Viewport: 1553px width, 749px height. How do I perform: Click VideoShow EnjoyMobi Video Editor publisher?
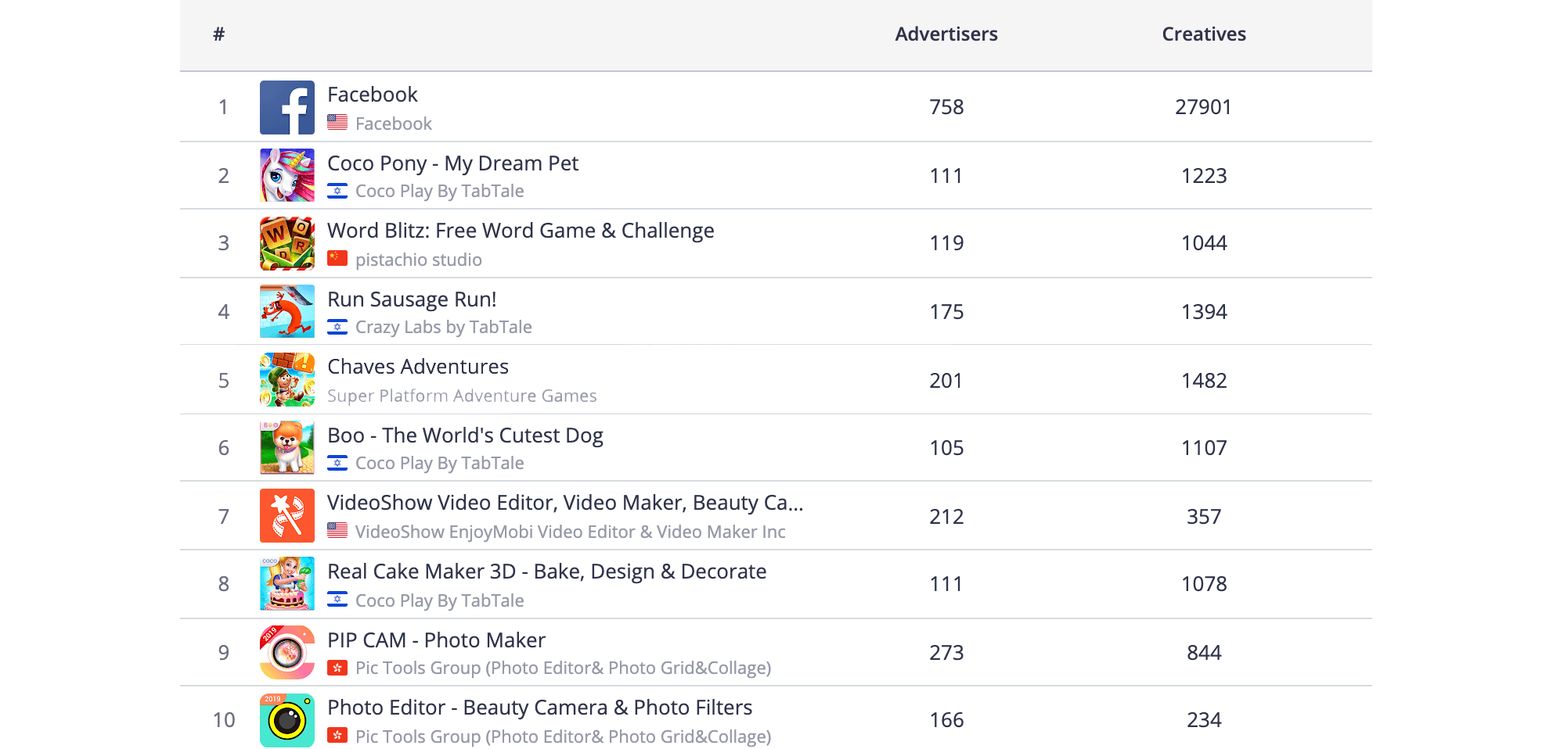[570, 532]
